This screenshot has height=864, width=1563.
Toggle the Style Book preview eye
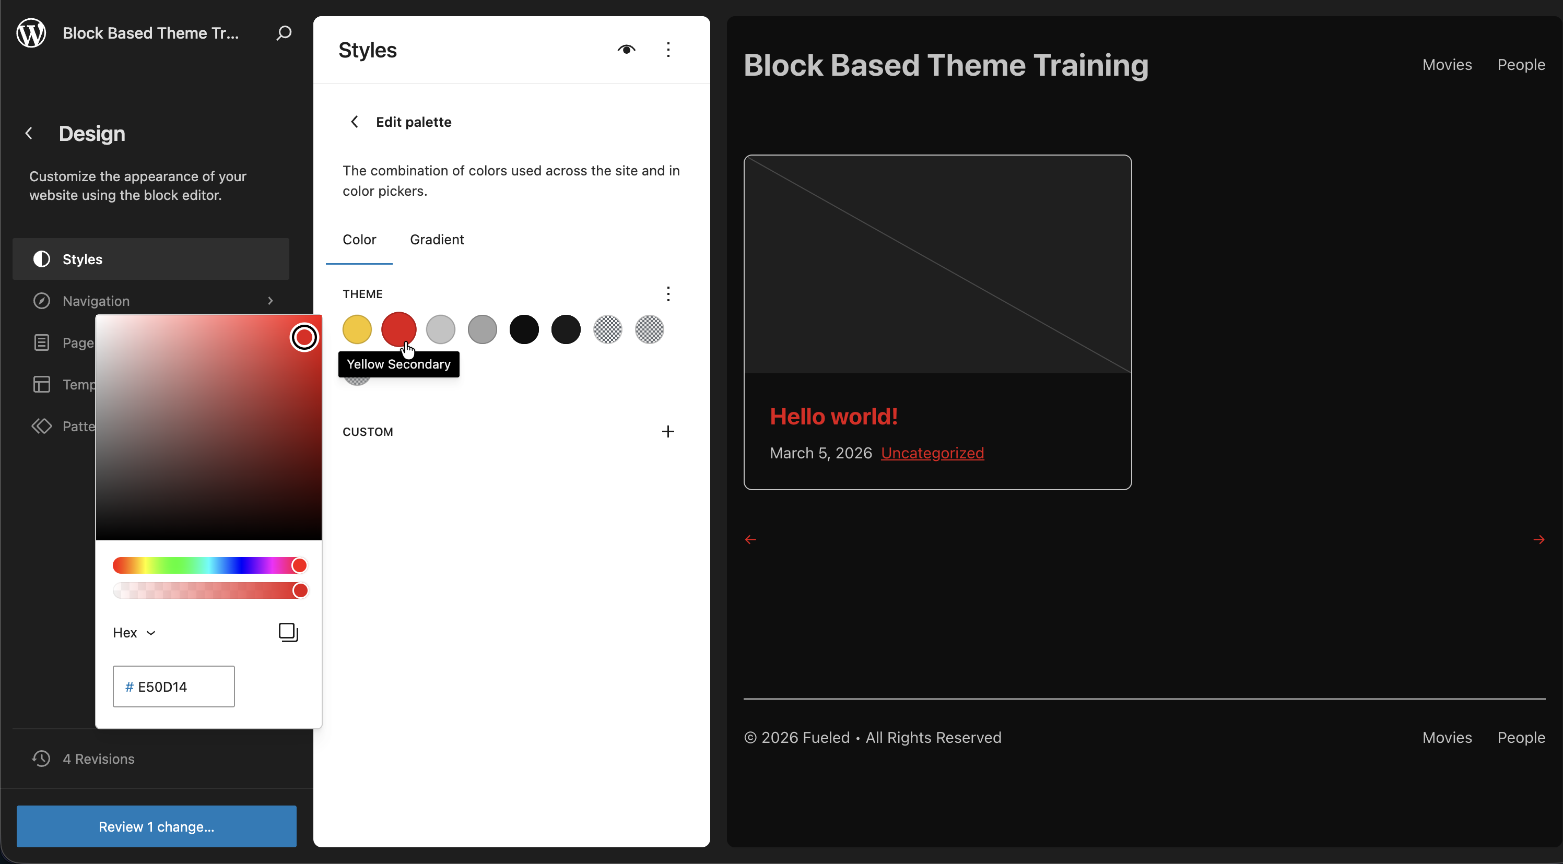626,49
